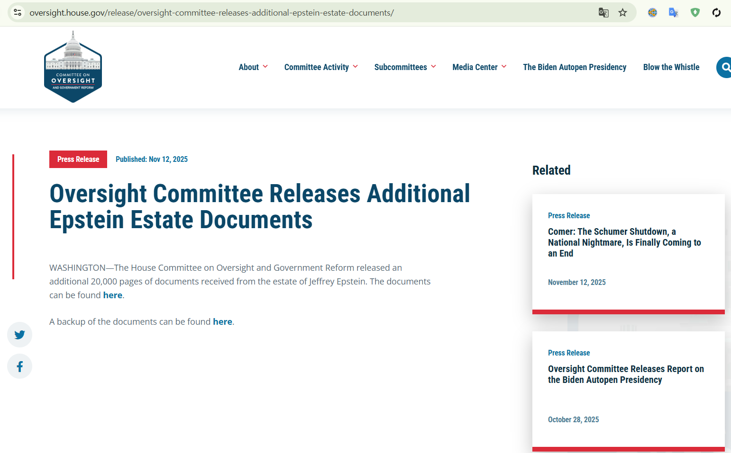Click the red Press Release tag
This screenshot has width=731, height=453.
(x=78, y=159)
